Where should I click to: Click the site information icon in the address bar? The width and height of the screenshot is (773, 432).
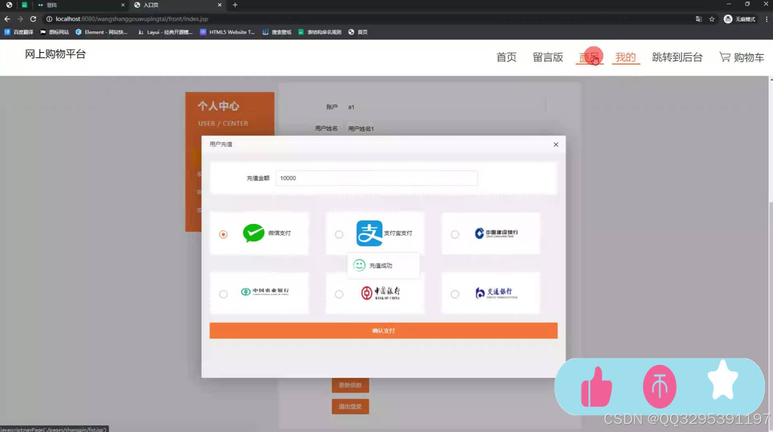coord(49,19)
